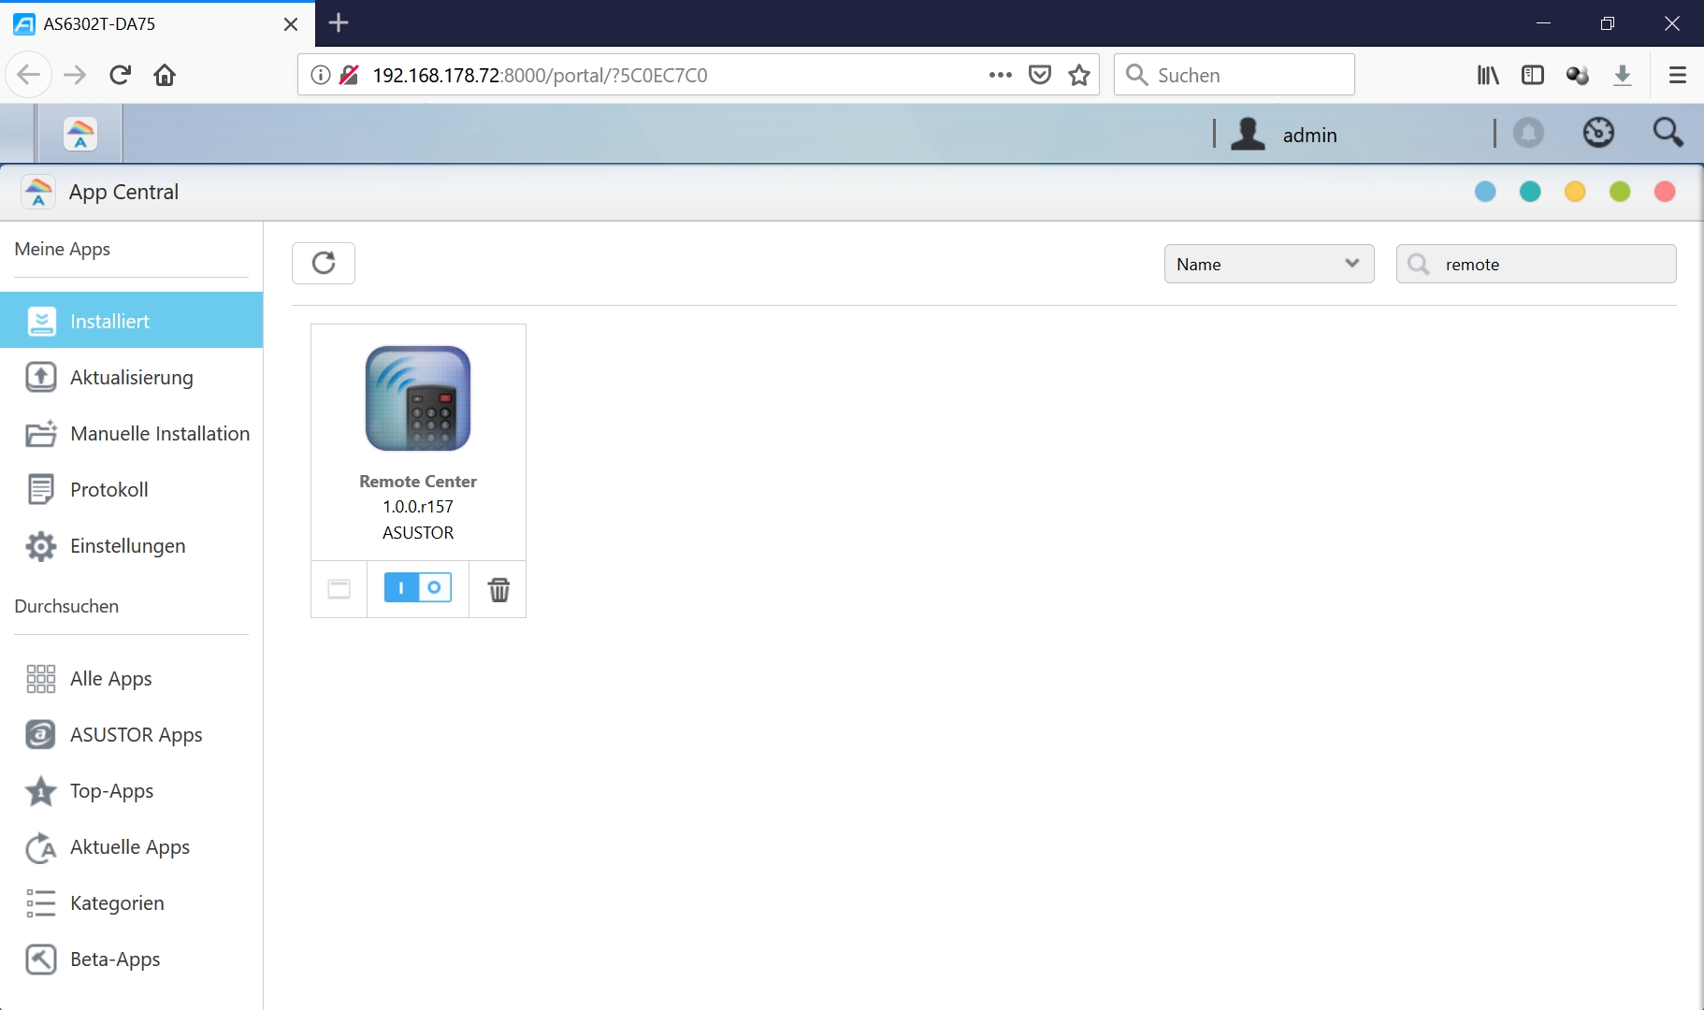
Task: Click the green window control dot
Action: pyautogui.click(x=1620, y=192)
